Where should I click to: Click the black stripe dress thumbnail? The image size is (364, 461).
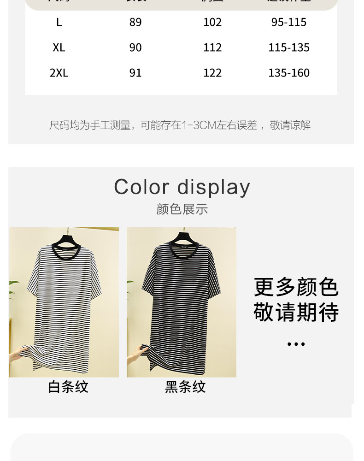pos(182,302)
